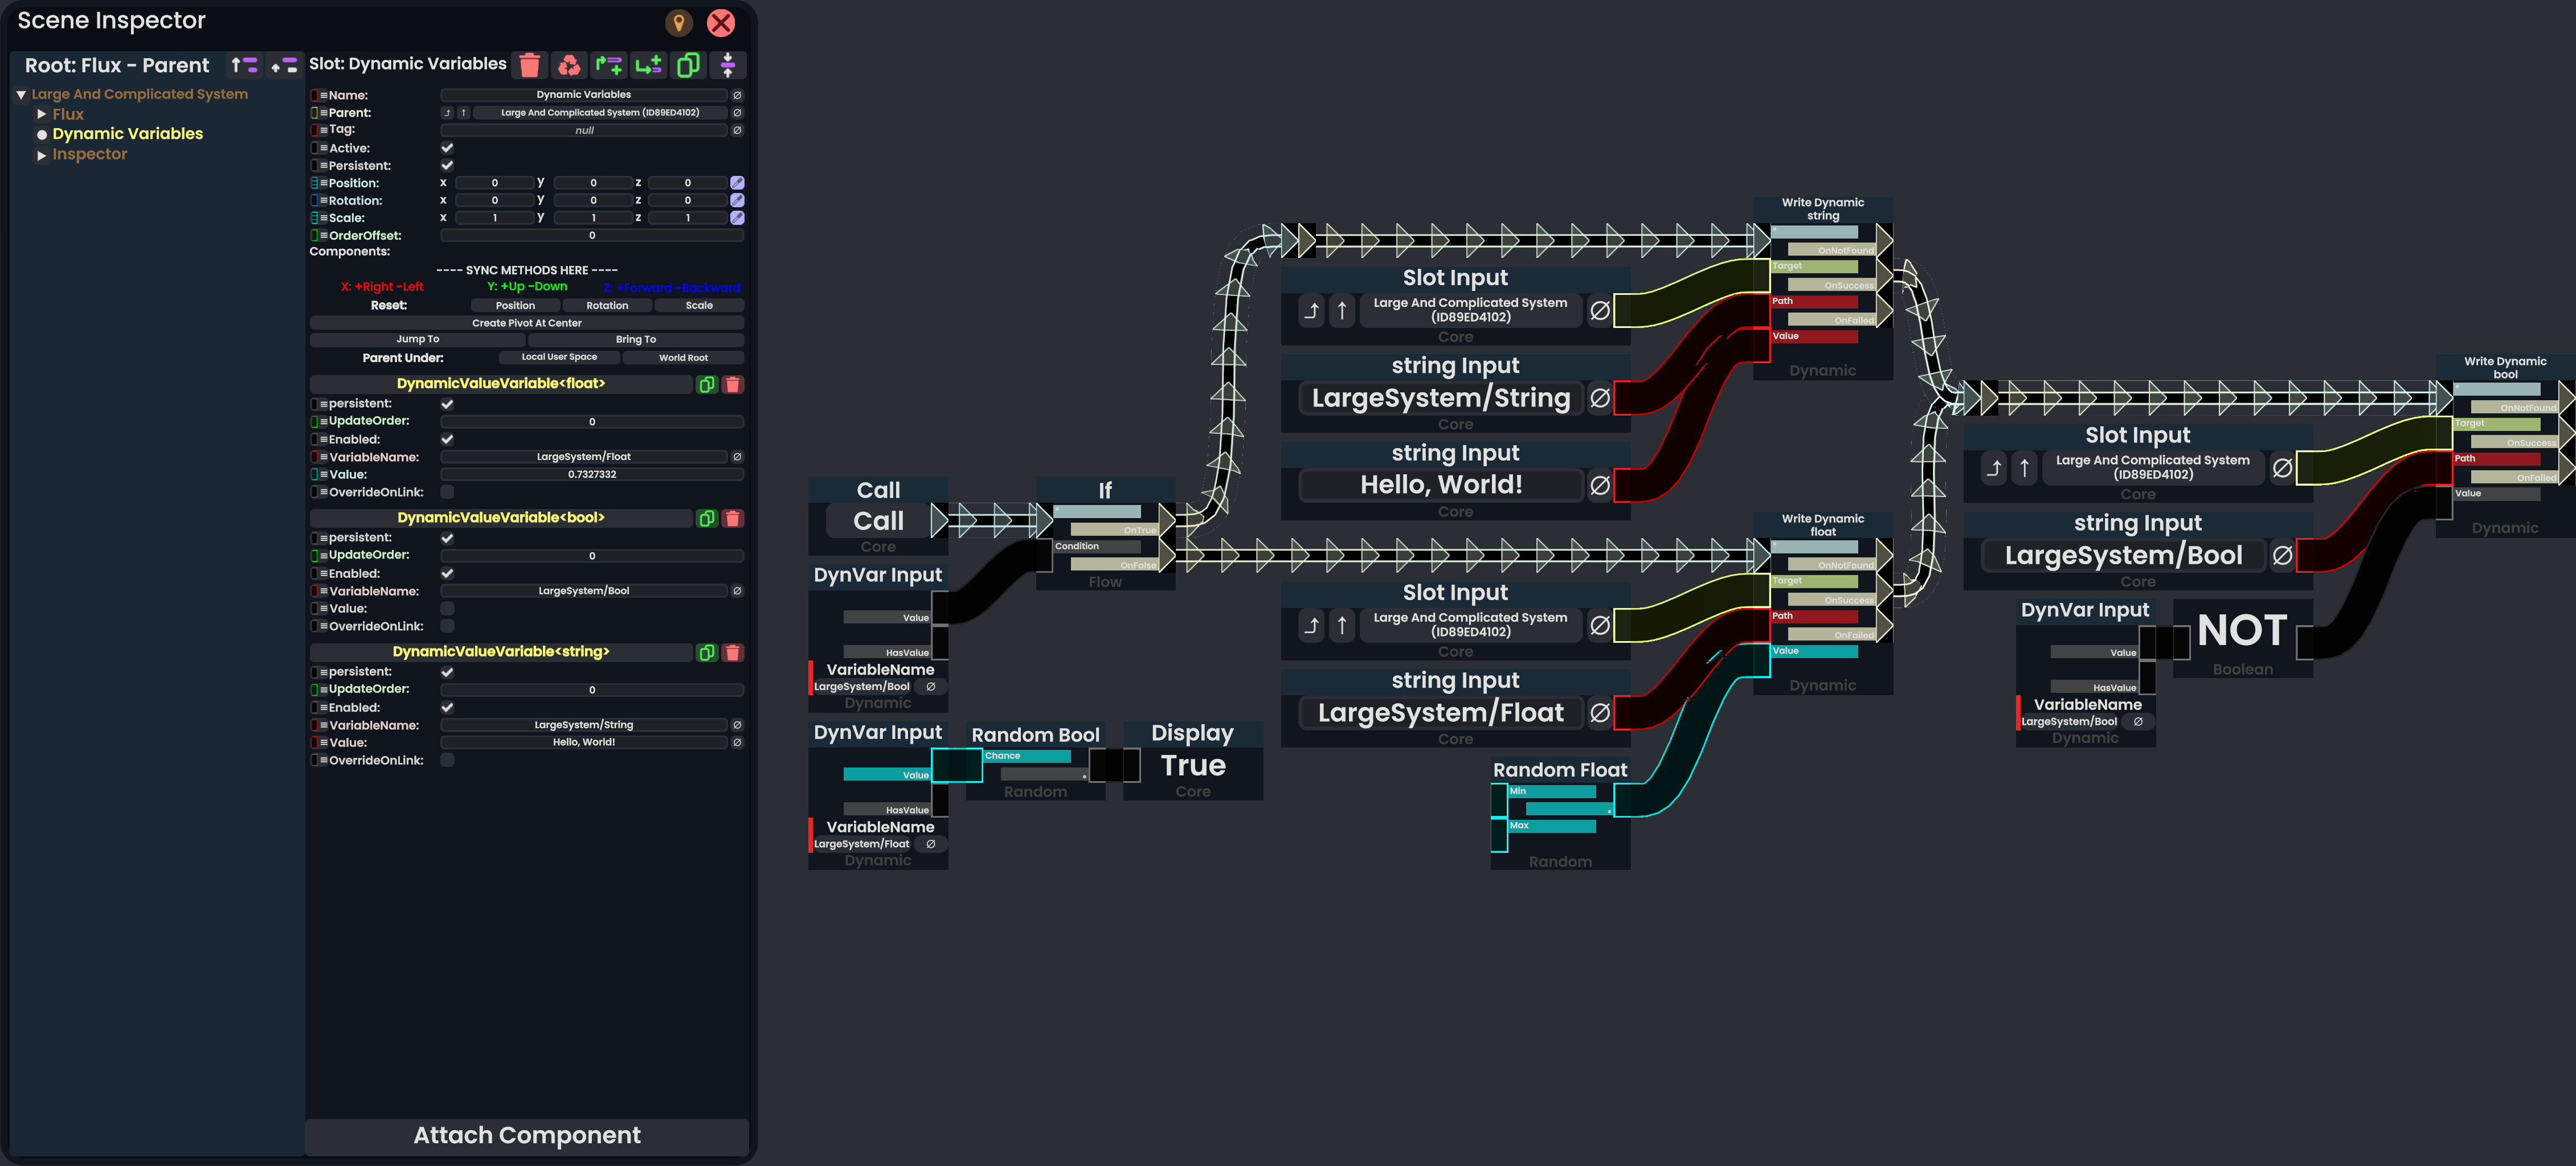The width and height of the screenshot is (2576, 1166).
Task: Click the string variable Value field
Action: coord(584,742)
